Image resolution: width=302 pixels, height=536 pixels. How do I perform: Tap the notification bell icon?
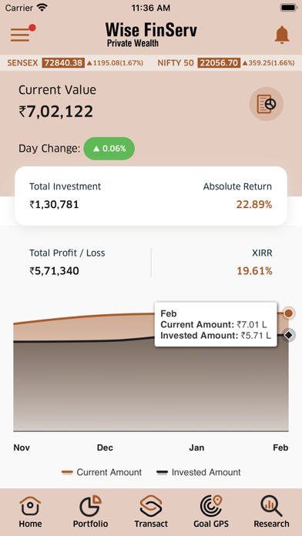click(x=282, y=35)
